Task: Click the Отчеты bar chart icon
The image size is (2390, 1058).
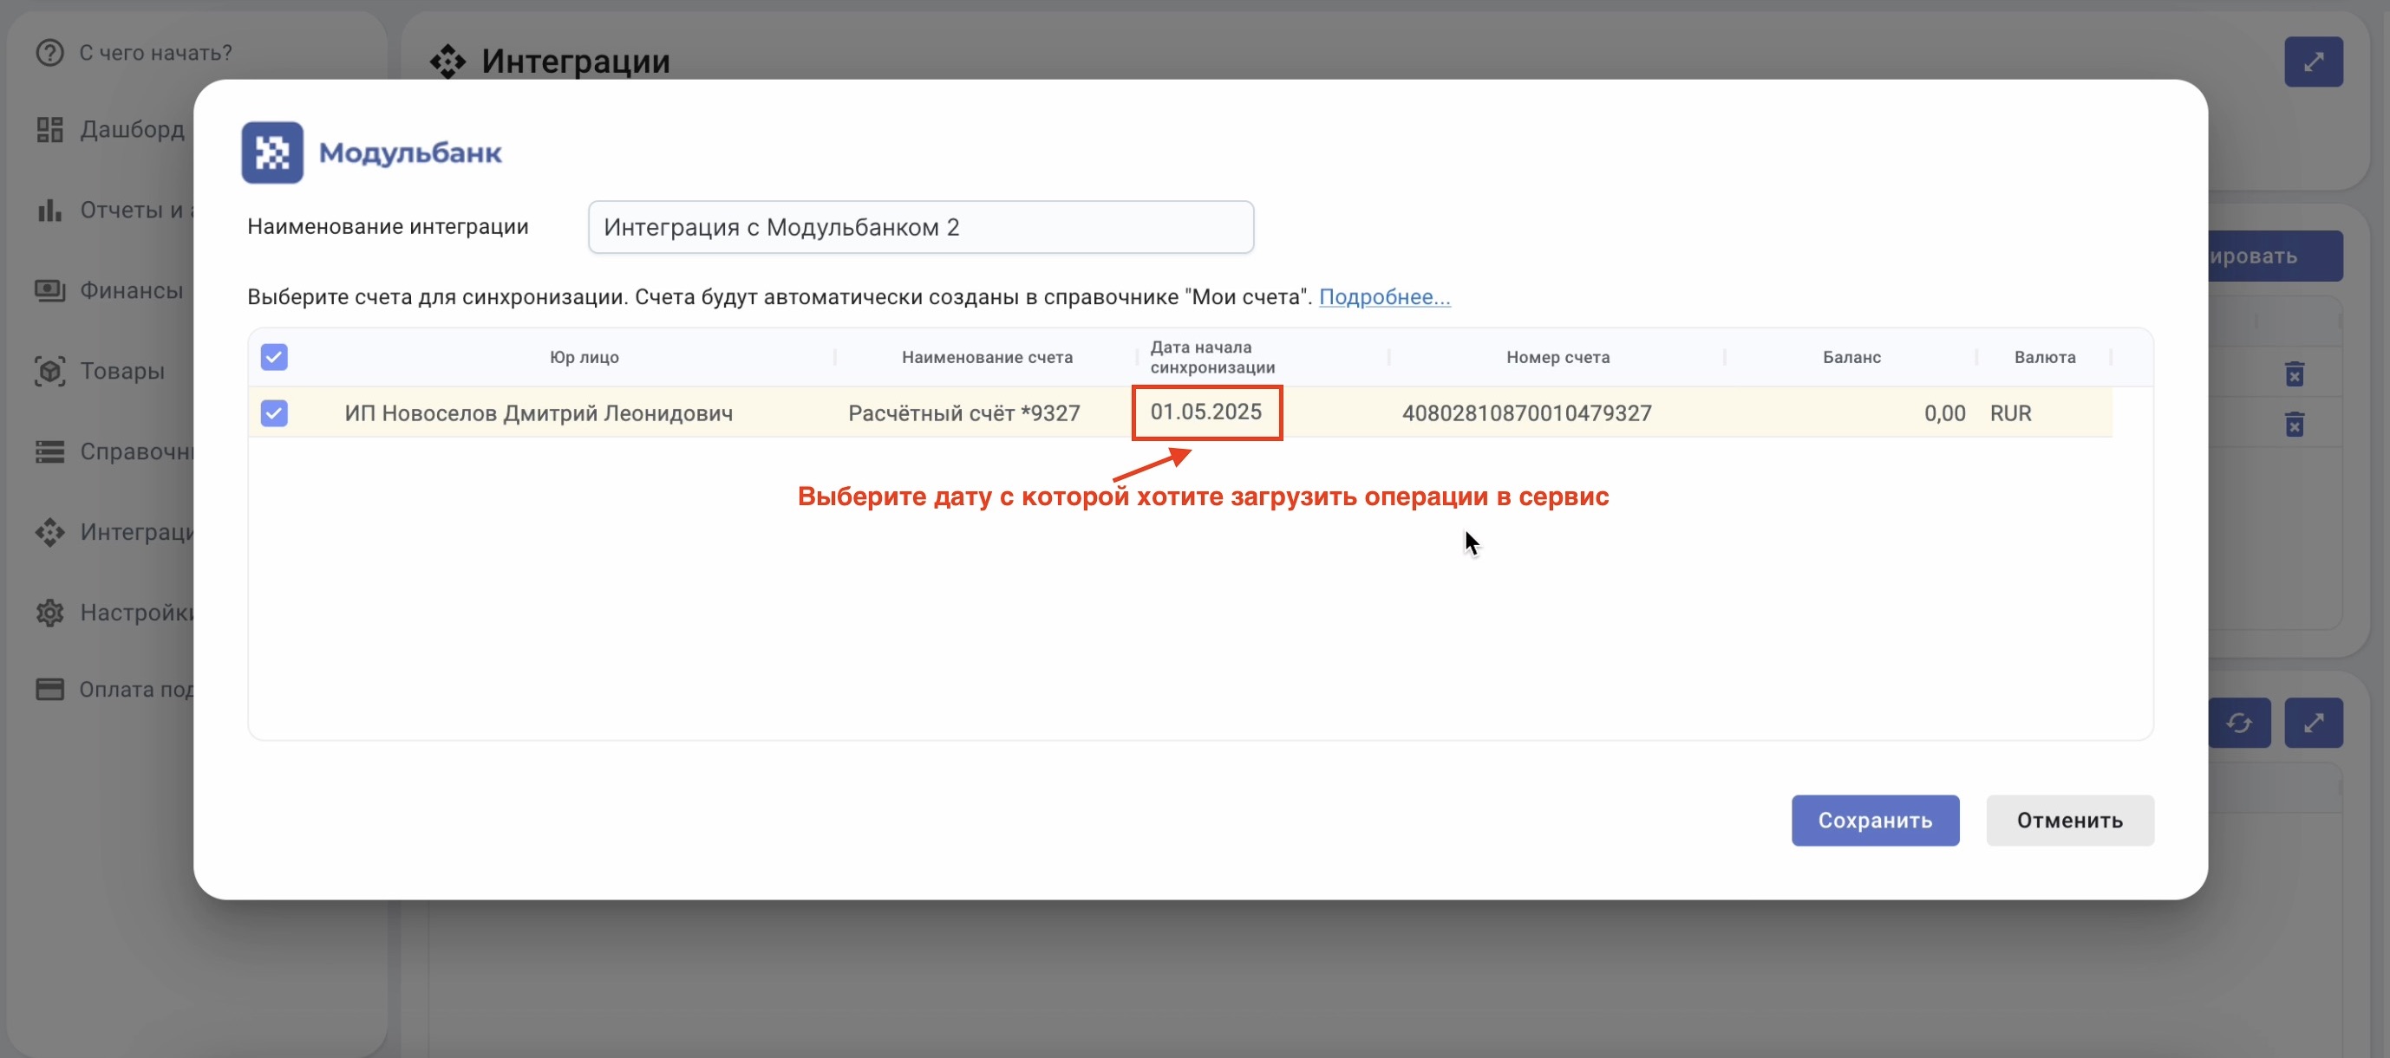Action: (x=50, y=211)
